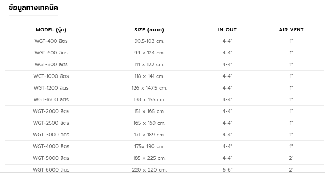Image resolution: width=325 pixels, height=173 pixels.
Task: Select the WGT-4000 ลิตร model cell
Action: (x=51, y=146)
